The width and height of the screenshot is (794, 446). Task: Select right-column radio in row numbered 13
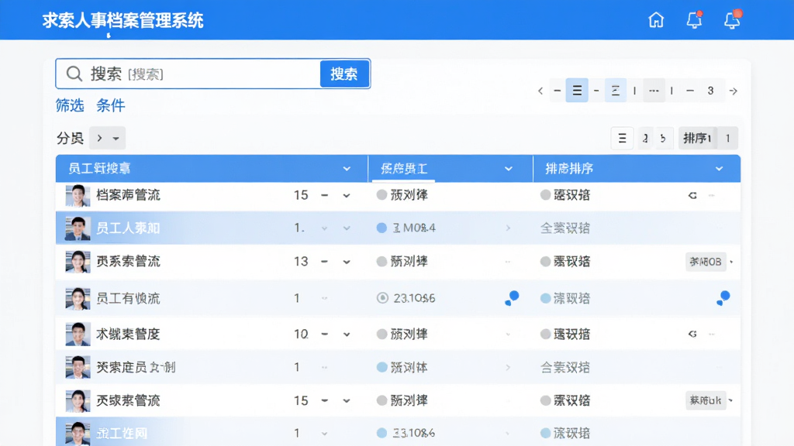point(545,262)
